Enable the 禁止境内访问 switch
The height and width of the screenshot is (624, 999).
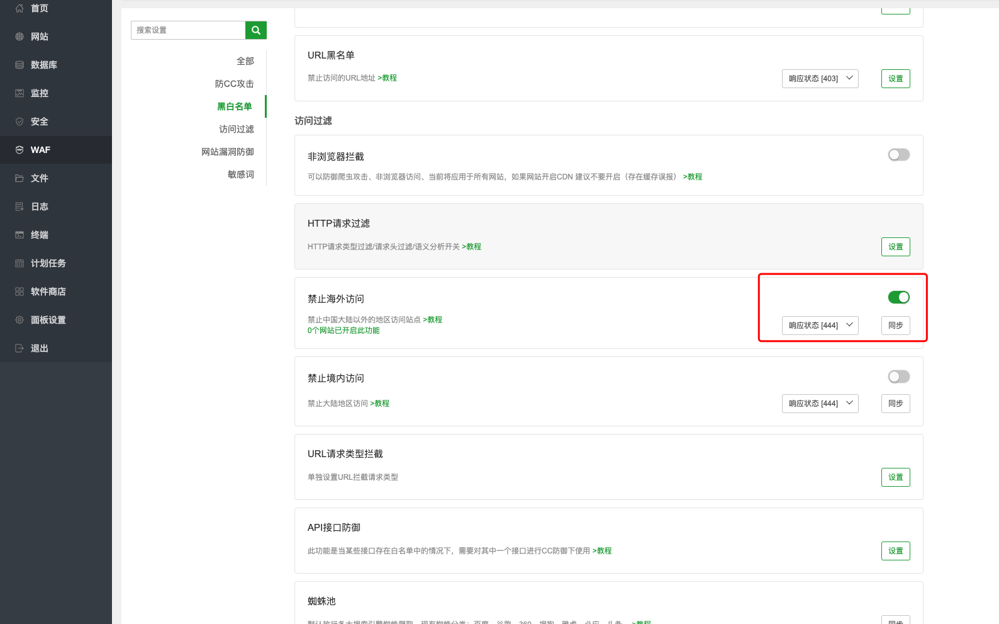899,377
